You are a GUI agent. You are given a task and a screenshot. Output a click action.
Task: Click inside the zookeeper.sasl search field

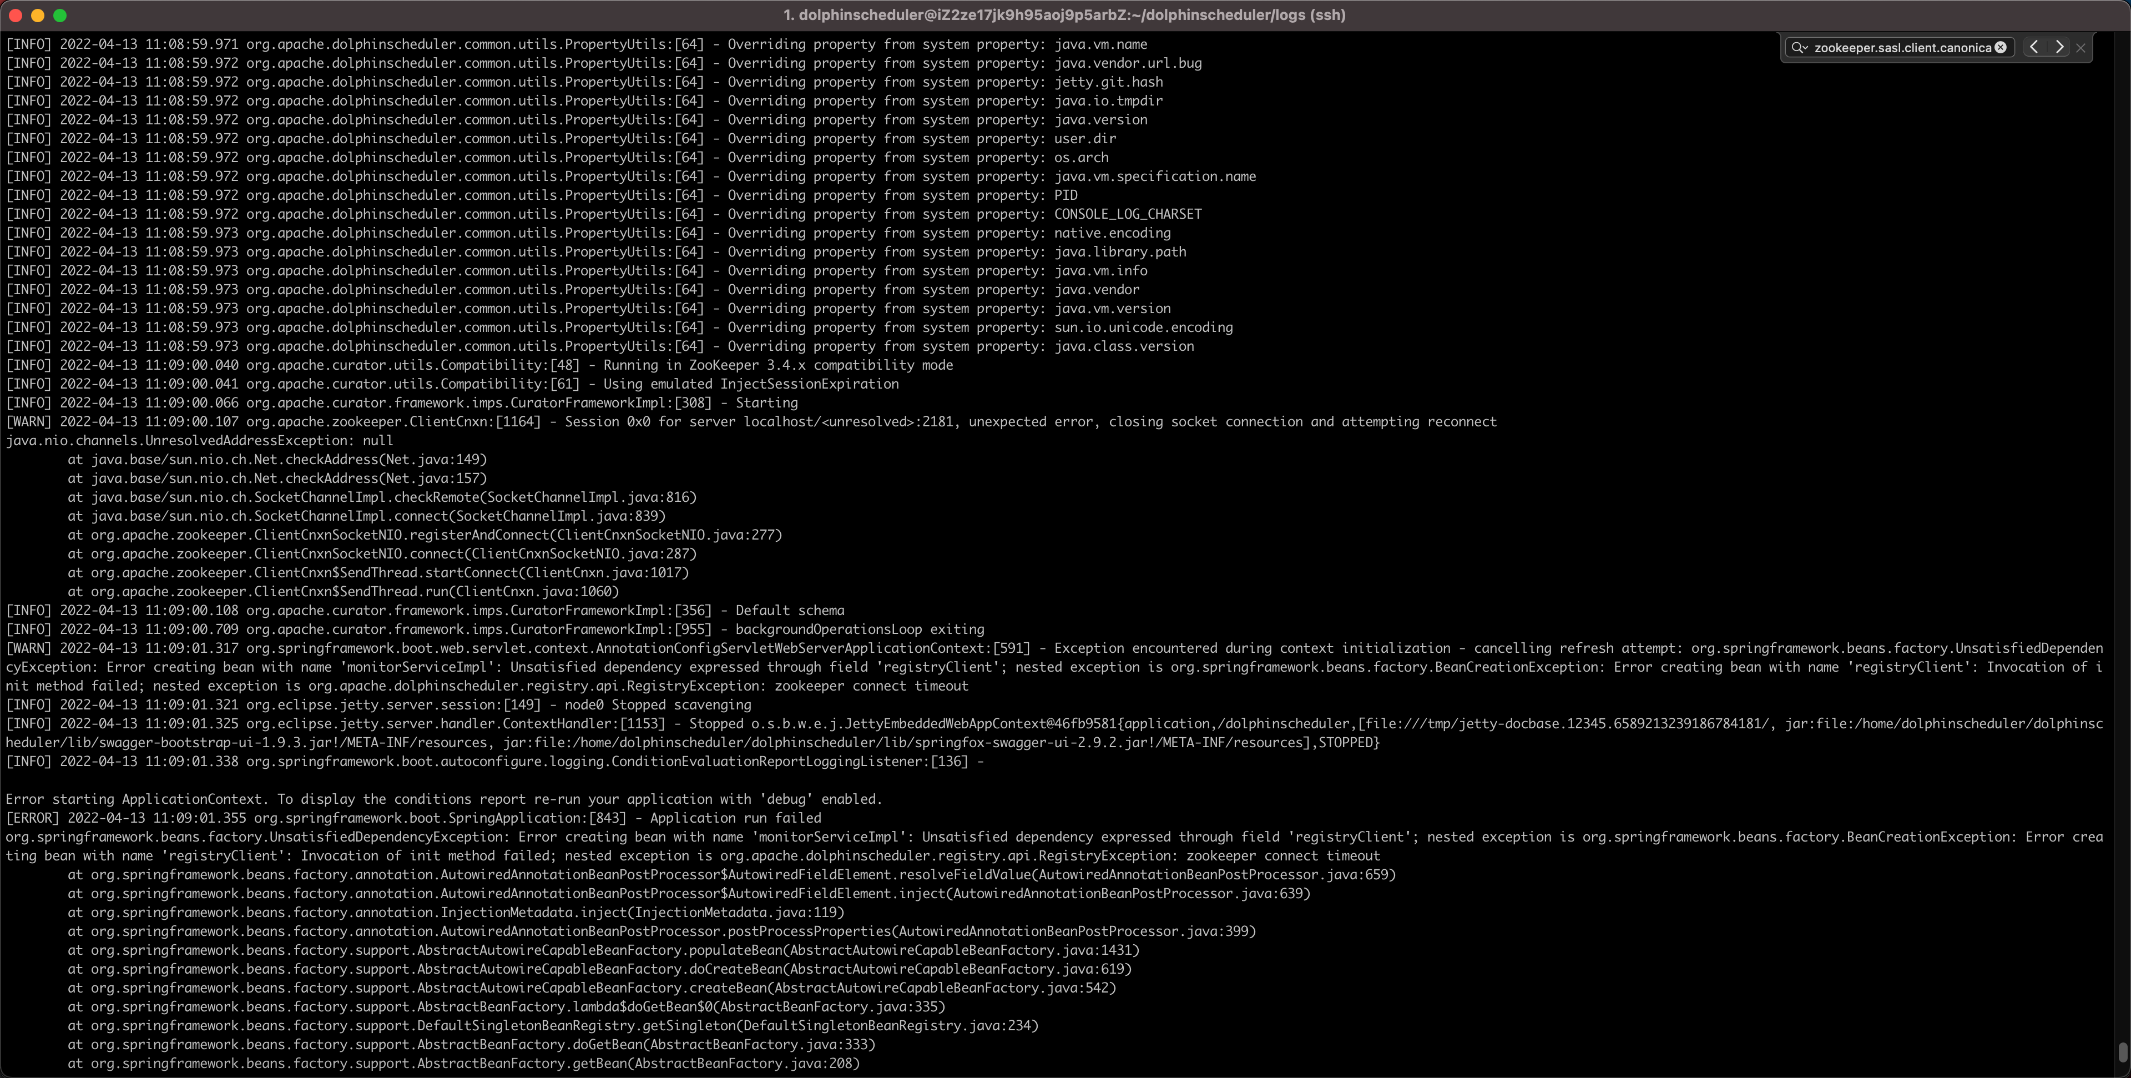(x=1901, y=48)
